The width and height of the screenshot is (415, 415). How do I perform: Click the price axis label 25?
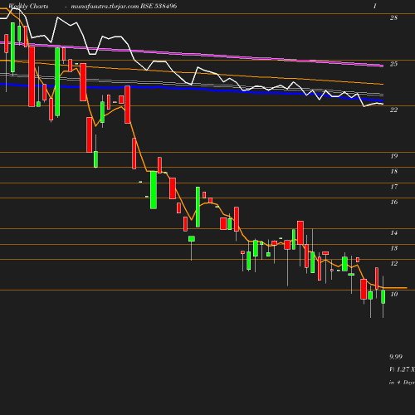pyautogui.click(x=393, y=64)
